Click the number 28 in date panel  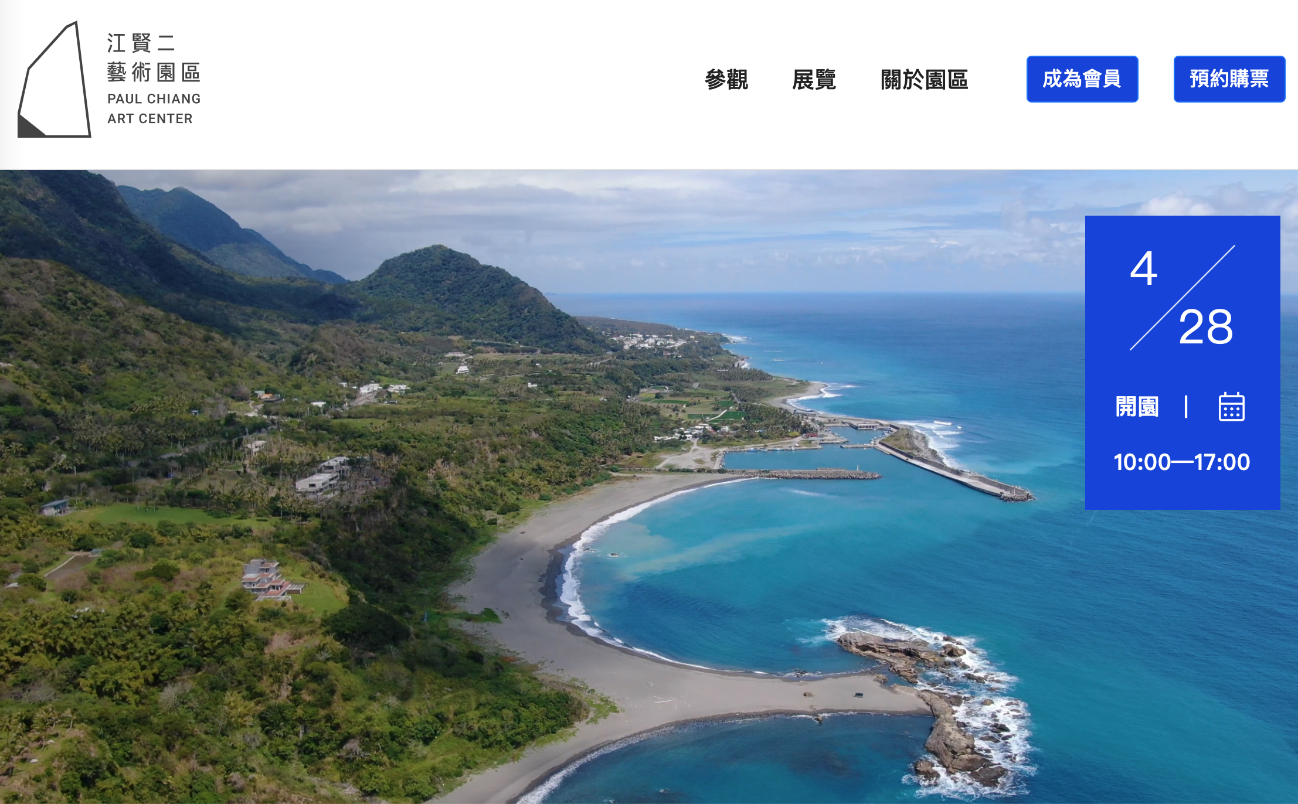pos(1206,326)
